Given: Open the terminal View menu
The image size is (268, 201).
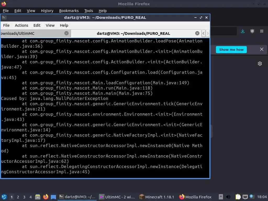Looking at the screenshot, I should (50, 25).
